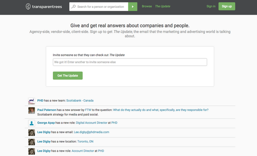Image resolution: width=257 pixels, height=156 pixels.
Task: Open Lee Digby name in new email row
Action: [44, 132]
